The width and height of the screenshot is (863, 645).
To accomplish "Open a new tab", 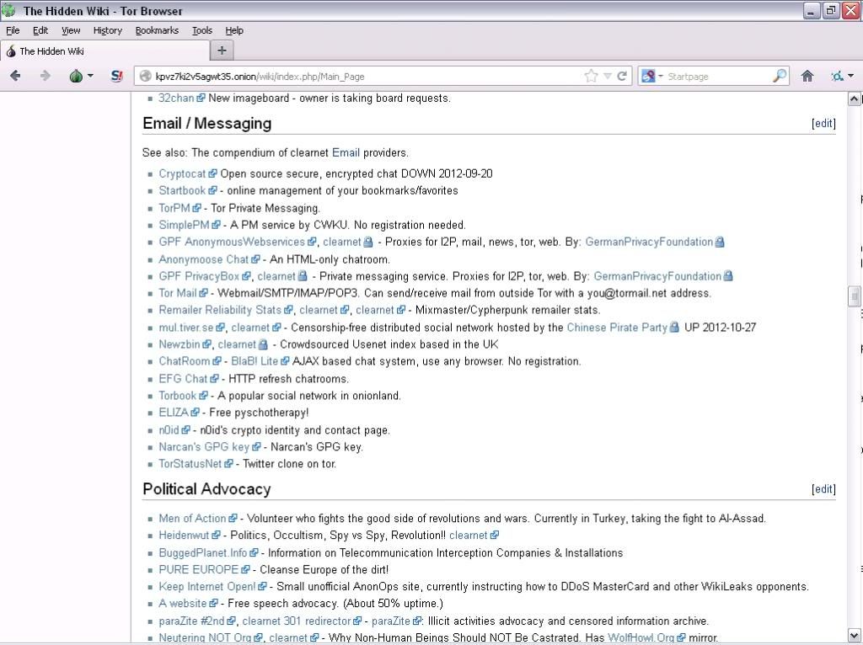I will (x=222, y=51).
